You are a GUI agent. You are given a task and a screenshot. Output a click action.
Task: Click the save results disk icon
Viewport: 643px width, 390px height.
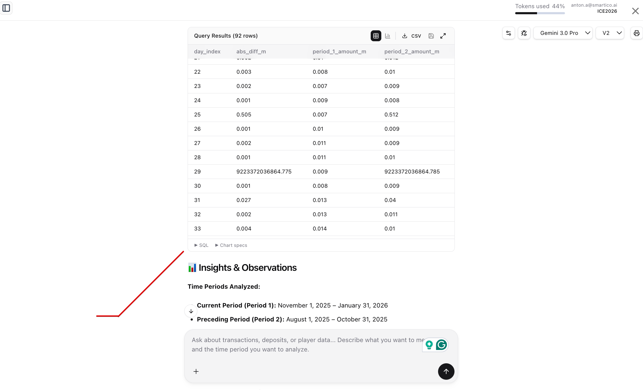coord(431,36)
